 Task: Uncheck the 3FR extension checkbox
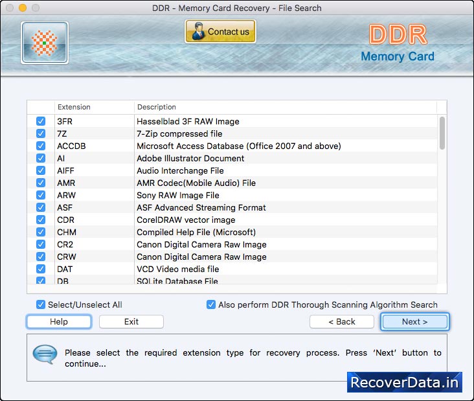(x=41, y=121)
